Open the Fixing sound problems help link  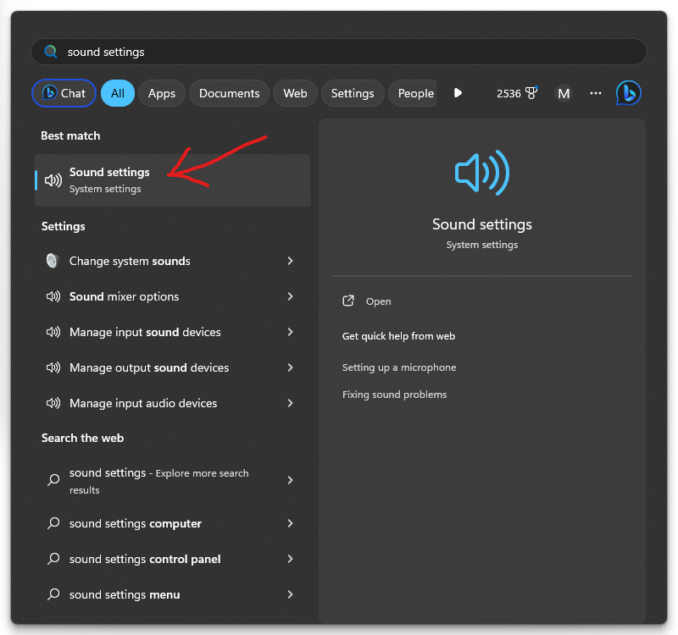[394, 395]
